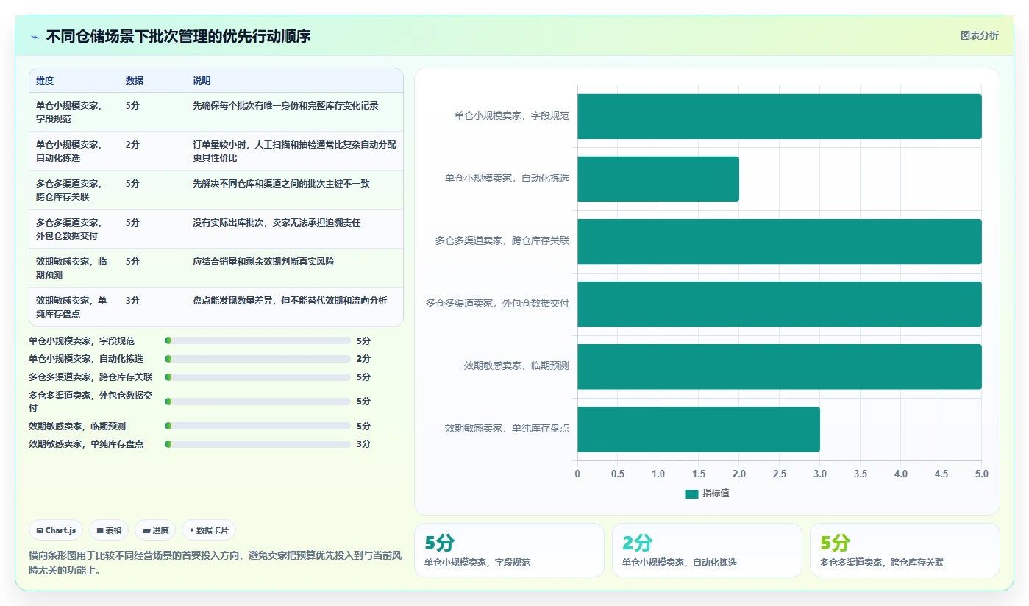Click the 4.5 tick on the chart x-axis
Viewport: 1029px width, 606px height.
(941, 474)
